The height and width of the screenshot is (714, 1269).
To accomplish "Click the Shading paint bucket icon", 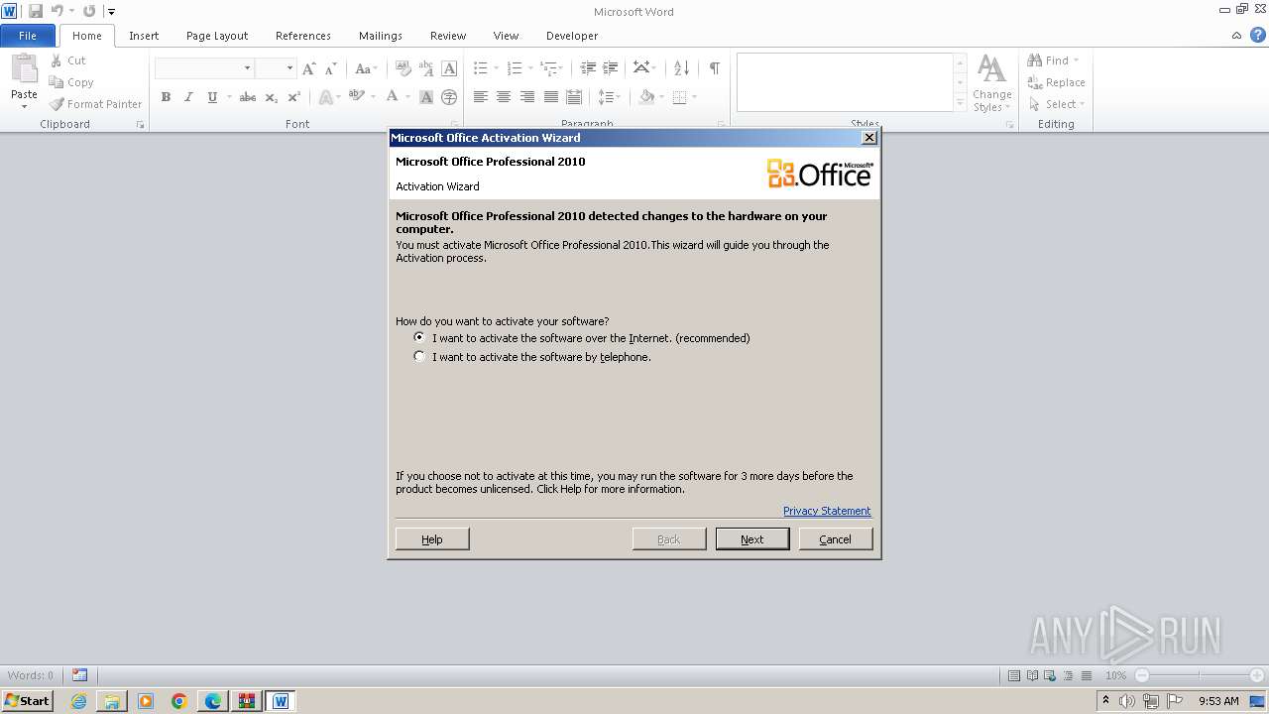I will tap(646, 97).
